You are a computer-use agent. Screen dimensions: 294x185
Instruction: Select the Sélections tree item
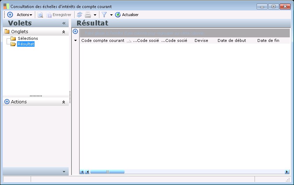point(28,38)
